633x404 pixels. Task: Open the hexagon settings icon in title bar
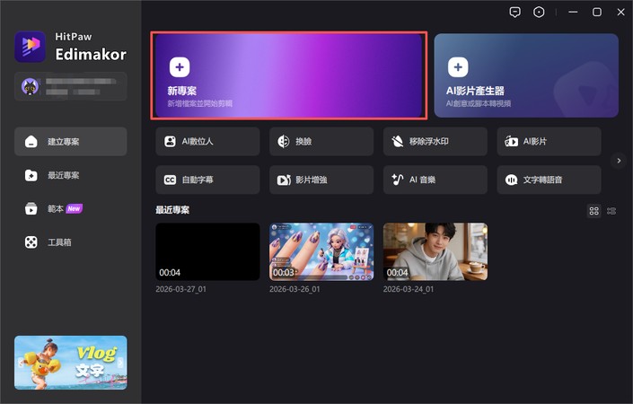[x=539, y=13]
